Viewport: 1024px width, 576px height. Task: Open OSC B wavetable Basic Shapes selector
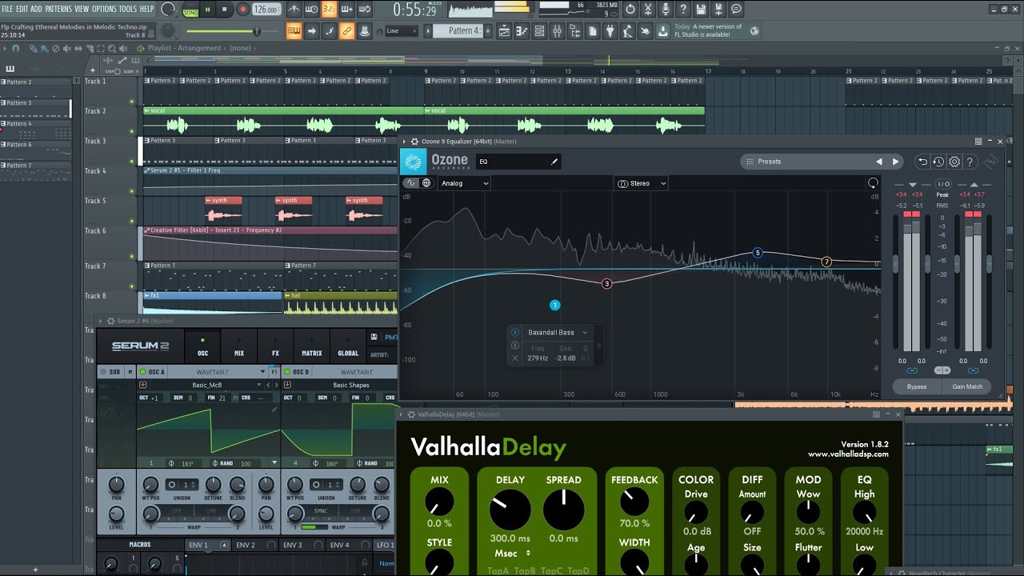click(x=351, y=385)
